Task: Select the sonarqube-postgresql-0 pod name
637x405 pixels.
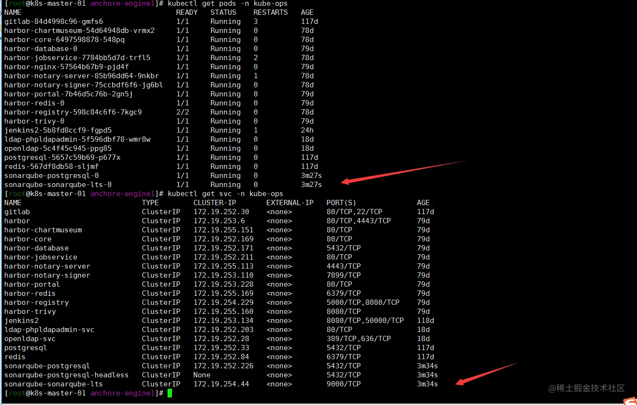Action: [x=52, y=176]
